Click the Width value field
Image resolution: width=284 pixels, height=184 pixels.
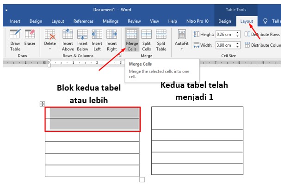226,45
